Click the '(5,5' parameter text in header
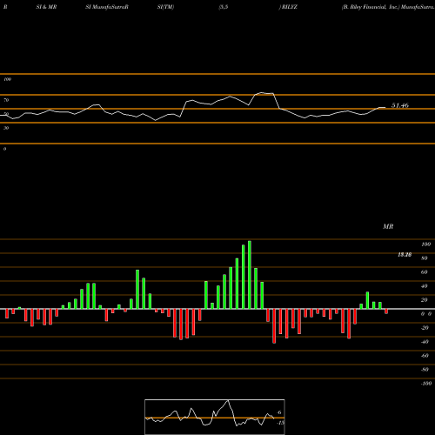The width and height of the screenshot is (435, 435). (x=224, y=7)
